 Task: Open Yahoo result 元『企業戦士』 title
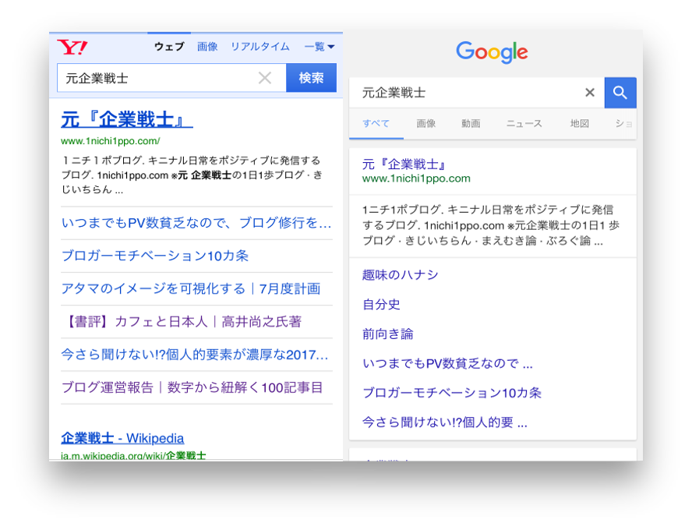coord(127,119)
